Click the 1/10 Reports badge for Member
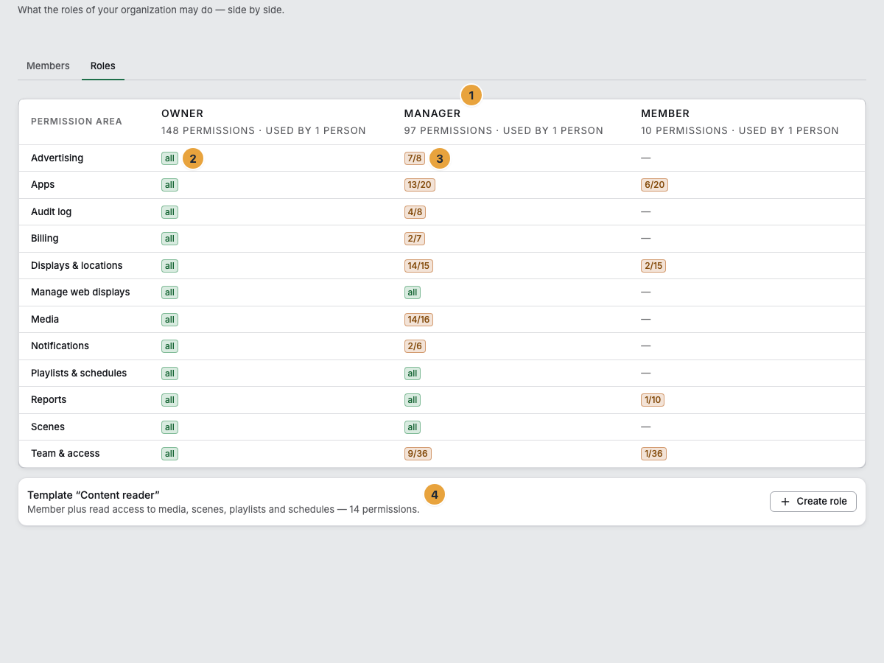Viewport: 884px width, 663px height. [x=653, y=400]
